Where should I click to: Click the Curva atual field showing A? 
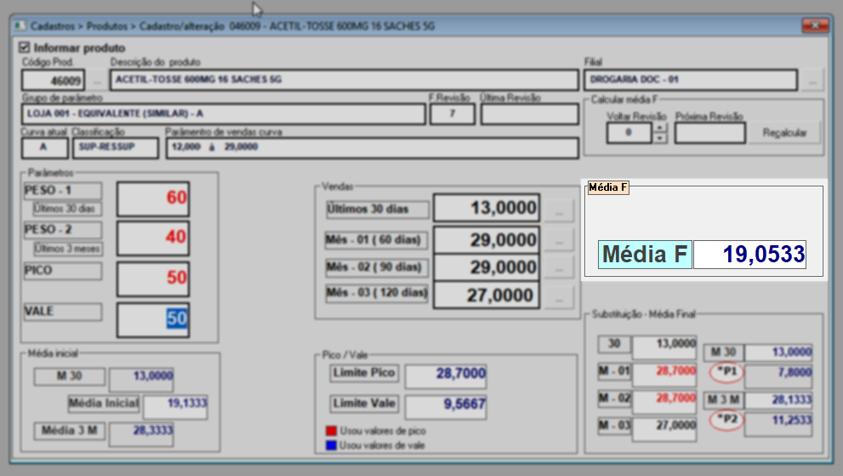coord(44,147)
